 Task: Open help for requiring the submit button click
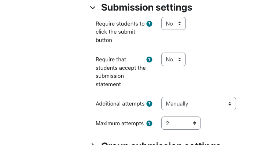[149, 24]
